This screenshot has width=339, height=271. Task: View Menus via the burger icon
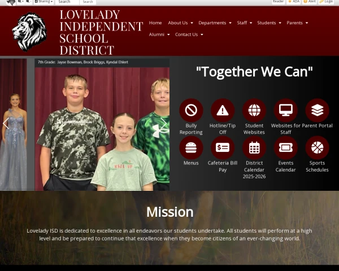pyautogui.click(x=191, y=147)
